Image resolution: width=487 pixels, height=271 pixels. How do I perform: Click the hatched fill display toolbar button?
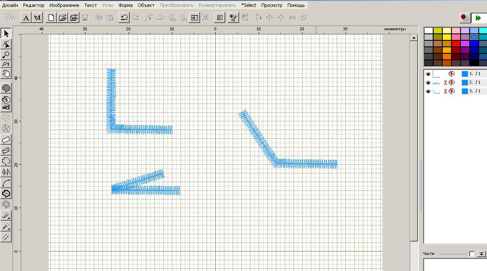click(194, 18)
